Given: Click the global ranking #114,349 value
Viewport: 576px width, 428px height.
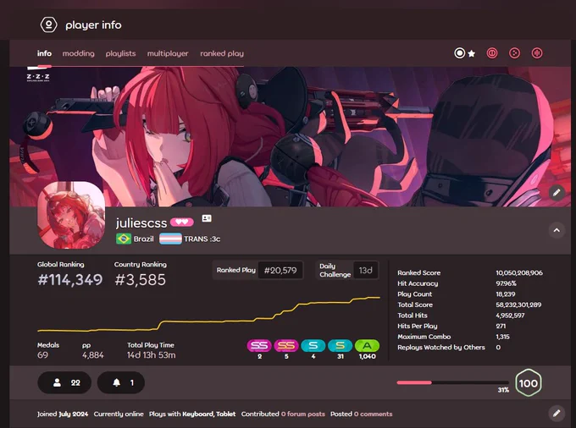Looking at the screenshot, I should click(x=70, y=280).
